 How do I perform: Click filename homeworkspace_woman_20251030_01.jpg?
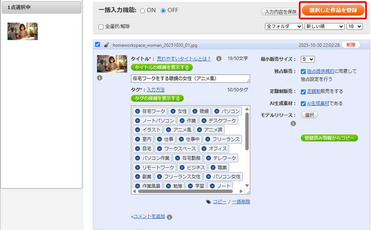tap(155, 45)
